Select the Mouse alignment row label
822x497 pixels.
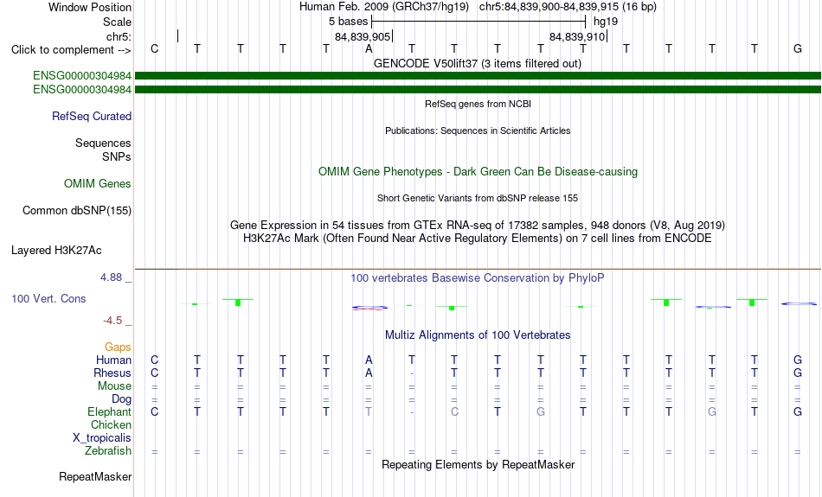[x=114, y=386]
